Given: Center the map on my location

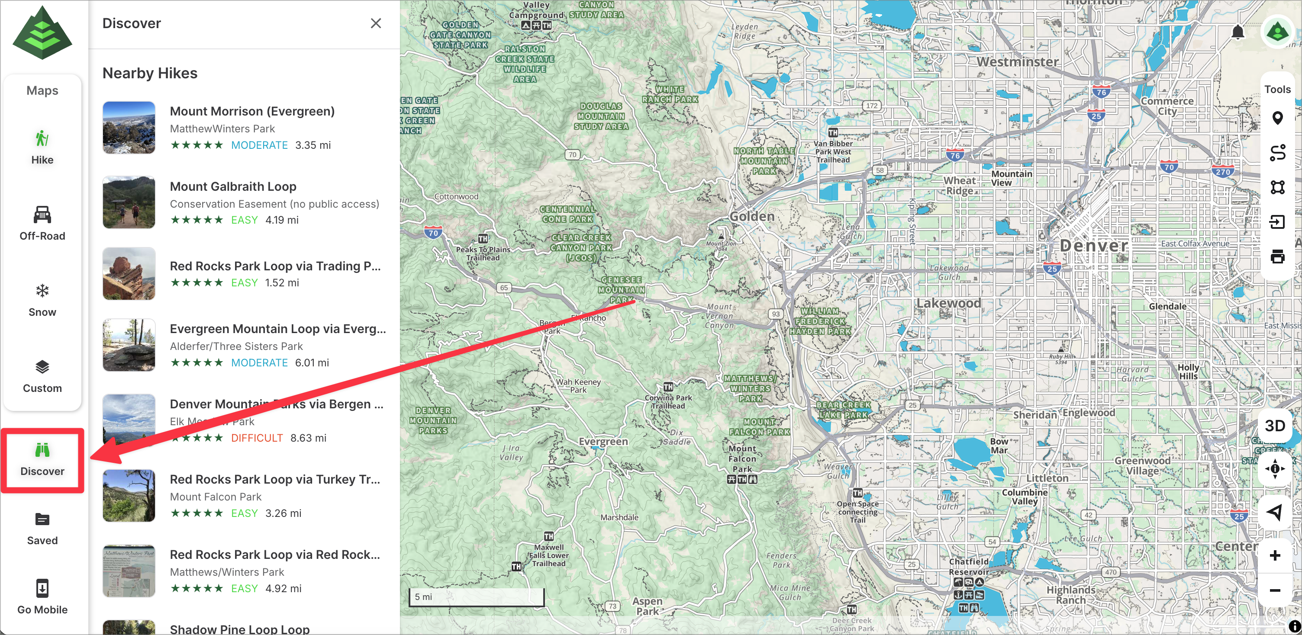Looking at the screenshot, I should pyautogui.click(x=1274, y=512).
